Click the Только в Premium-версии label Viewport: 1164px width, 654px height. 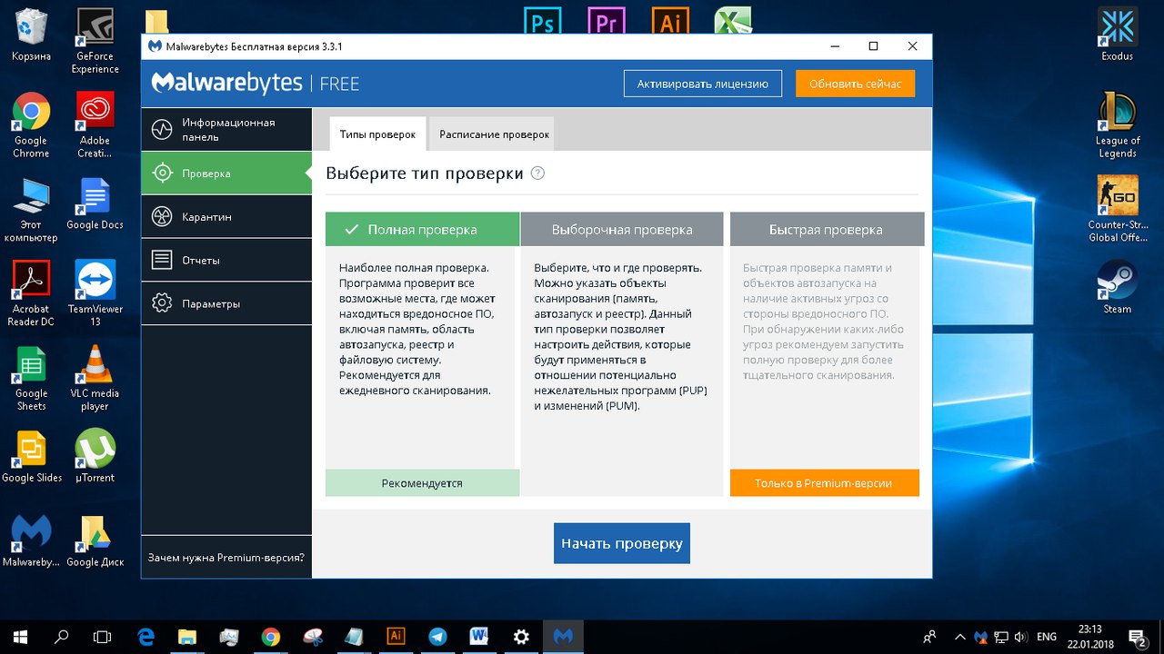point(824,483)
